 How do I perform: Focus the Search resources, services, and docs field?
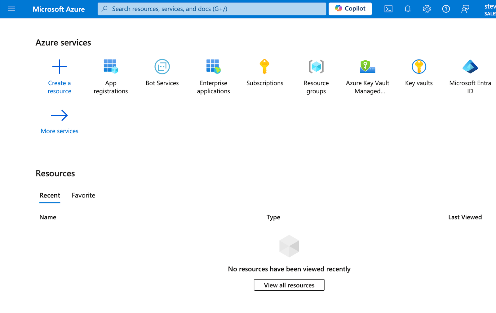[x=212, y=9]
